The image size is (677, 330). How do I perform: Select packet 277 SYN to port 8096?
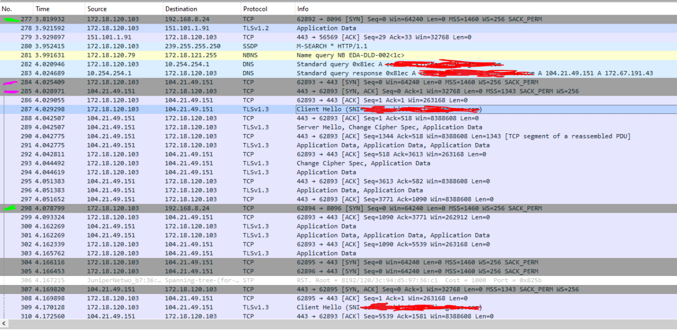tap(338, 19)
